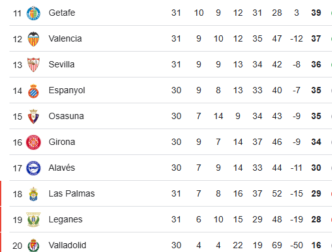Click the Osasuna club crest
This screenshot has width=332, height=252.
pyautogui.click(x=33, y=117)
